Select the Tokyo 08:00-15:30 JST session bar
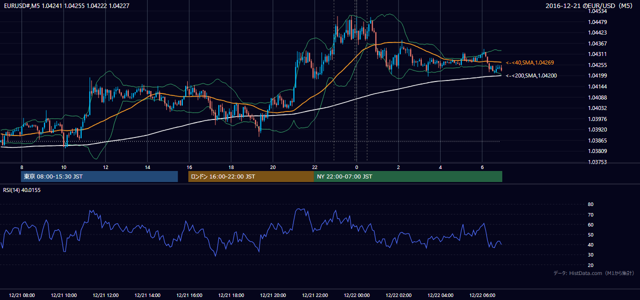640x300 pixels. coord(99,176)
